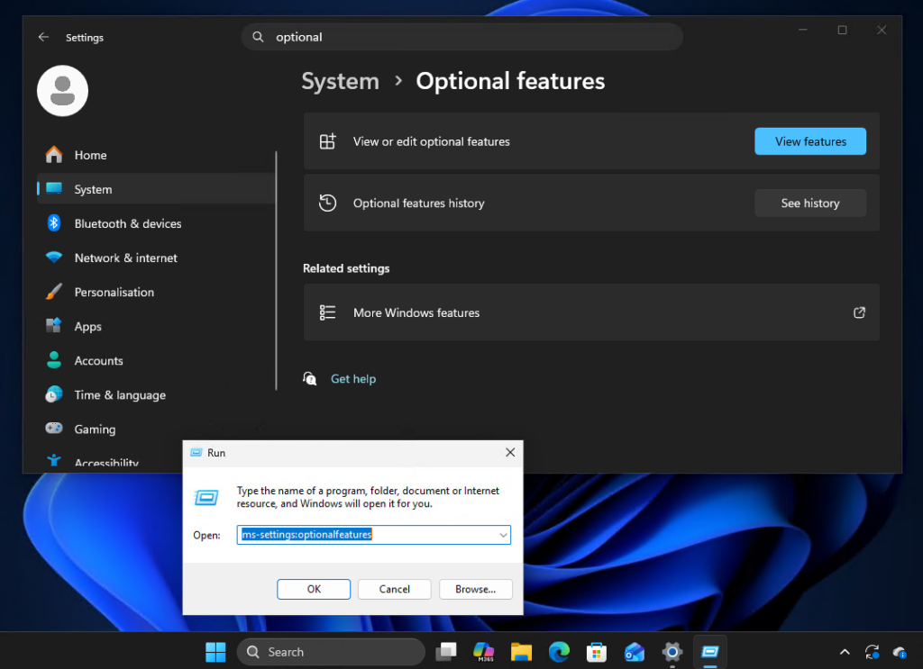Click the Run dialog taskbar icon
This screenshot has height=669, width=923.
tap(710, 651)
